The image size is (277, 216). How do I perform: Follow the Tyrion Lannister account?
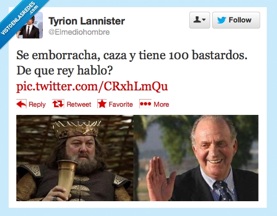pos(236,20)
